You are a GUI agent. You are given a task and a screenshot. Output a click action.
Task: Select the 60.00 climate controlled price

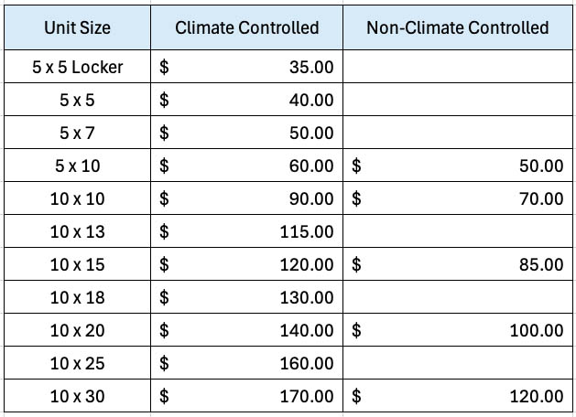(x=247, y=166)
